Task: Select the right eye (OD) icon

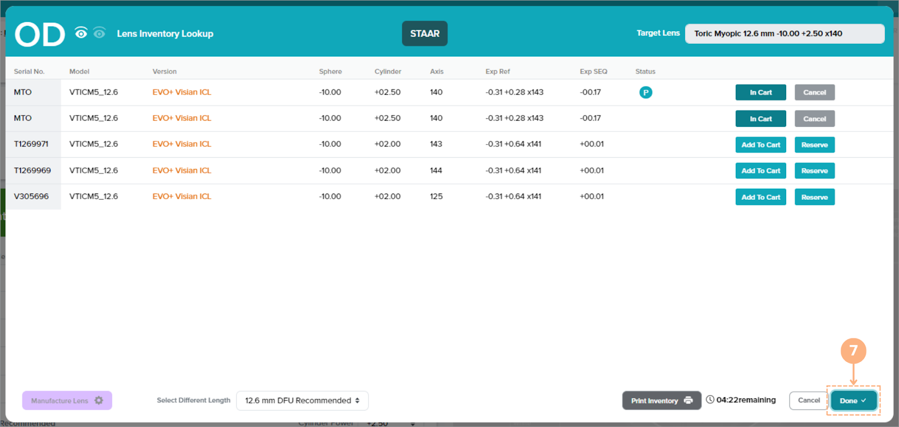Action: pos(81,34)
